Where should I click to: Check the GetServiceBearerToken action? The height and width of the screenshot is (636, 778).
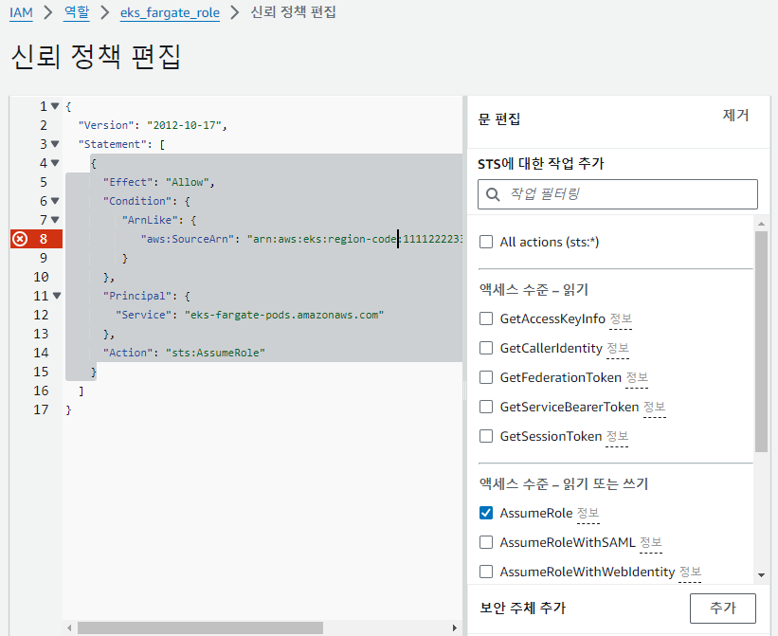486,407
